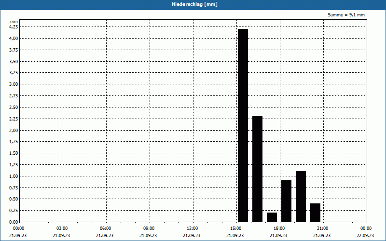Image resolution: width=386 pixels, height=241 pixels.
Task: Click the 12:00 time axis label
Action: coord(193,228)
